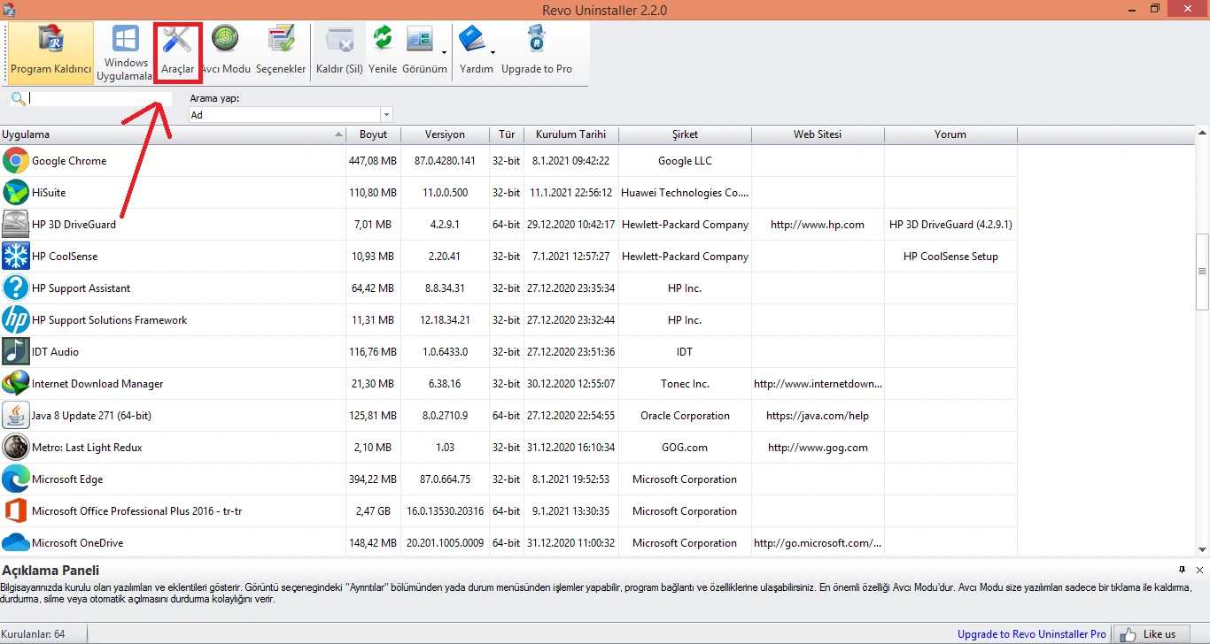The height and width of the screenshot is (644, 1210).
Task: Click the magnifier search icon
Action: tap(18, 99)
